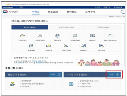Go to the 서비스 main menu

[36, 12]
